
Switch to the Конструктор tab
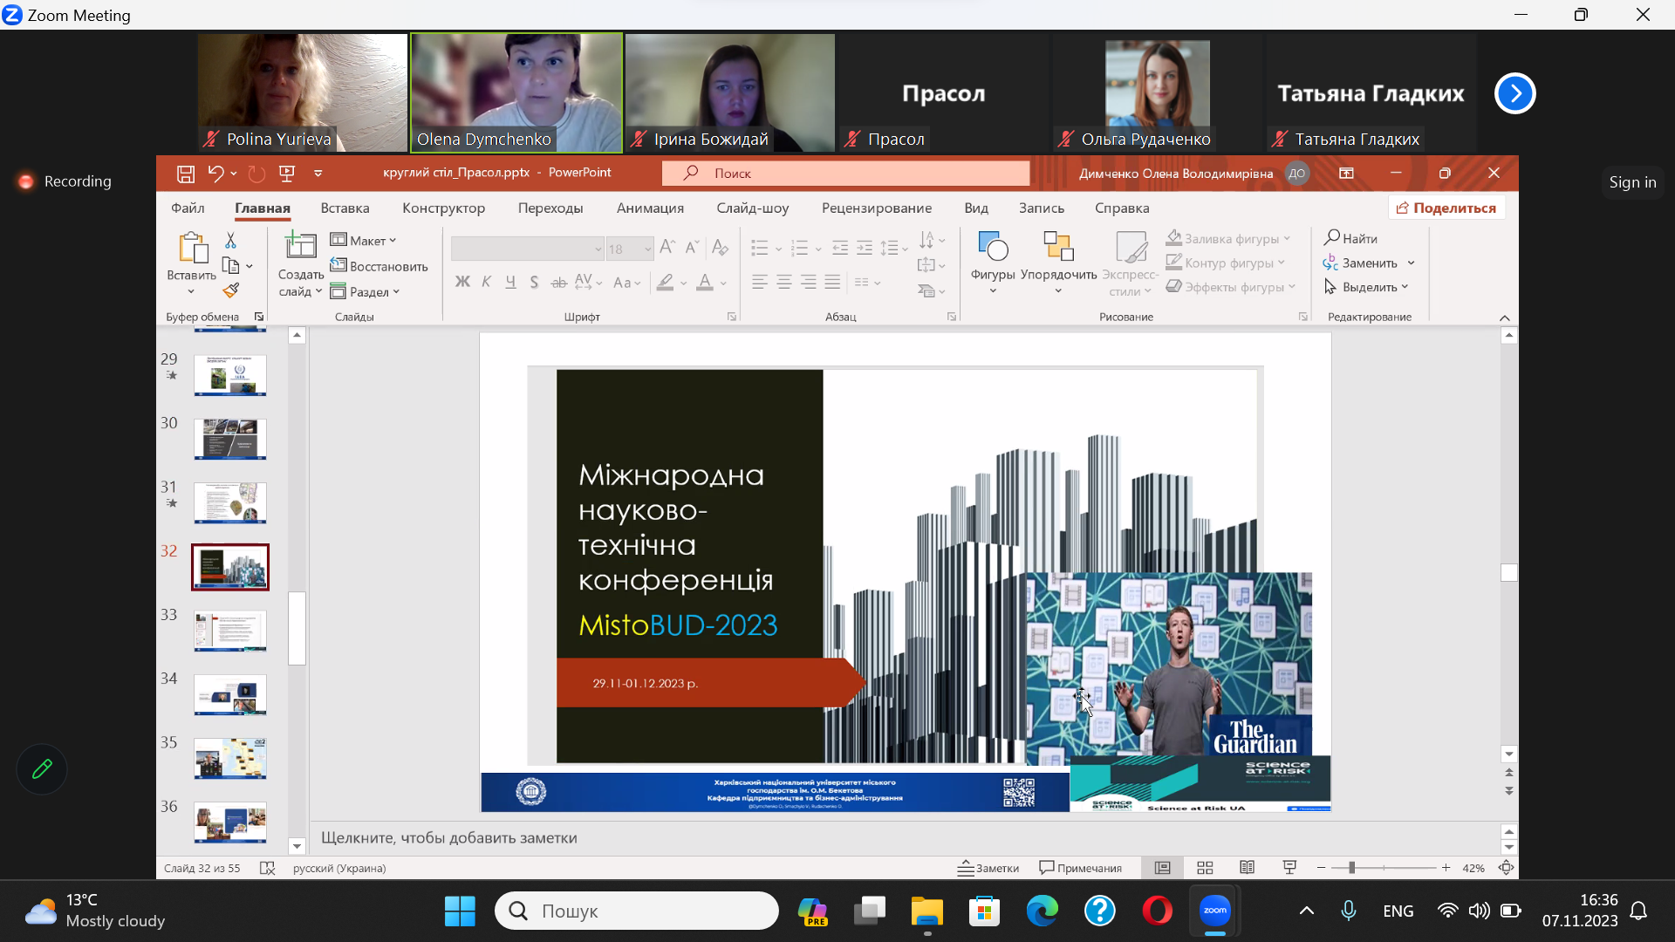(x=443, y=208)
